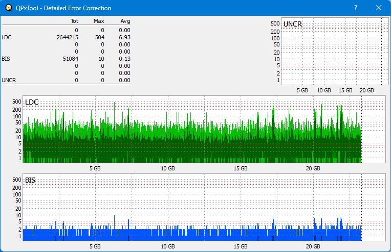Image resolution: width=391 pixels, height=252 pixels.
Task: Click the 20 GB label under LDC graph
Action: point(313,168)
